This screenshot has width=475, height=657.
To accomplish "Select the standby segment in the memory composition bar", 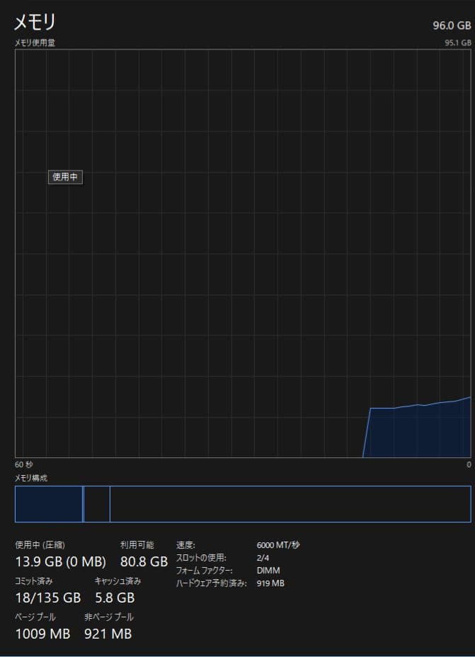I will pyautogui.click(x=97, y=504).
